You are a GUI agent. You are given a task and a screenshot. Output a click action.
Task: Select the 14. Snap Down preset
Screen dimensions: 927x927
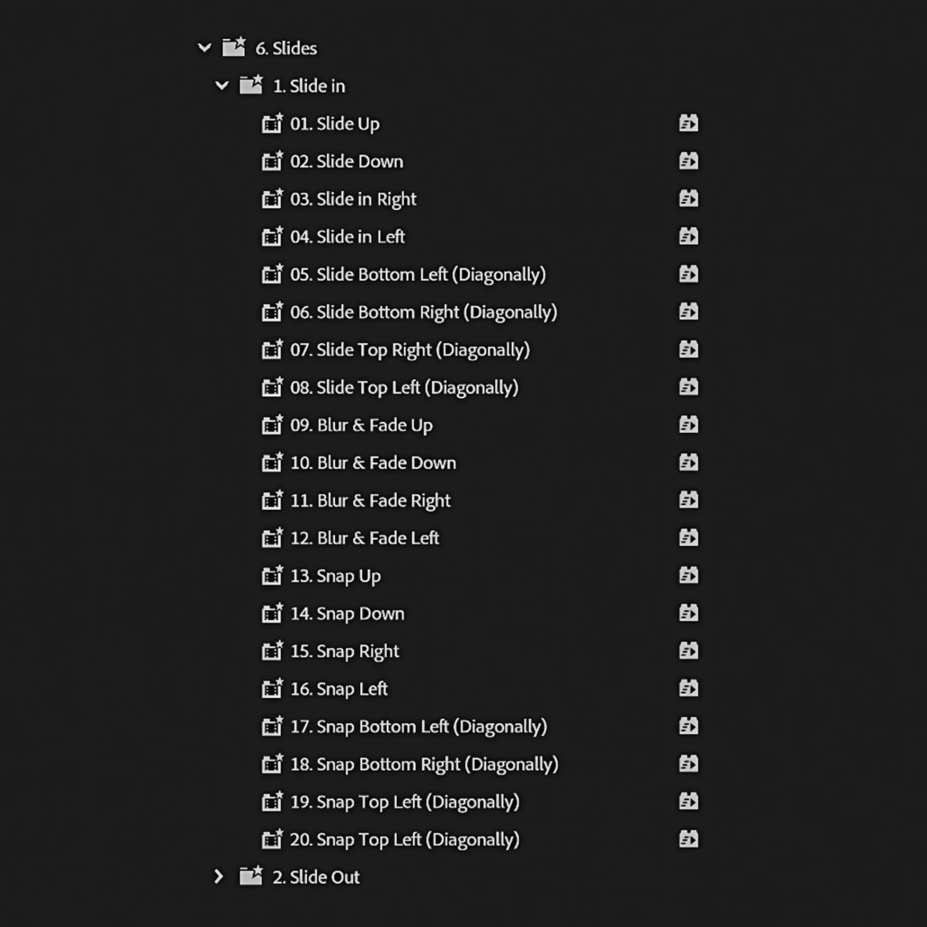tap(347, 613)
